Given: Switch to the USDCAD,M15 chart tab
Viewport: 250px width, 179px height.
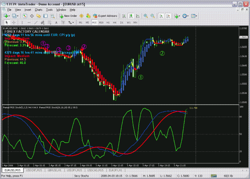Looking at the screenshot, I should [95, 170].
